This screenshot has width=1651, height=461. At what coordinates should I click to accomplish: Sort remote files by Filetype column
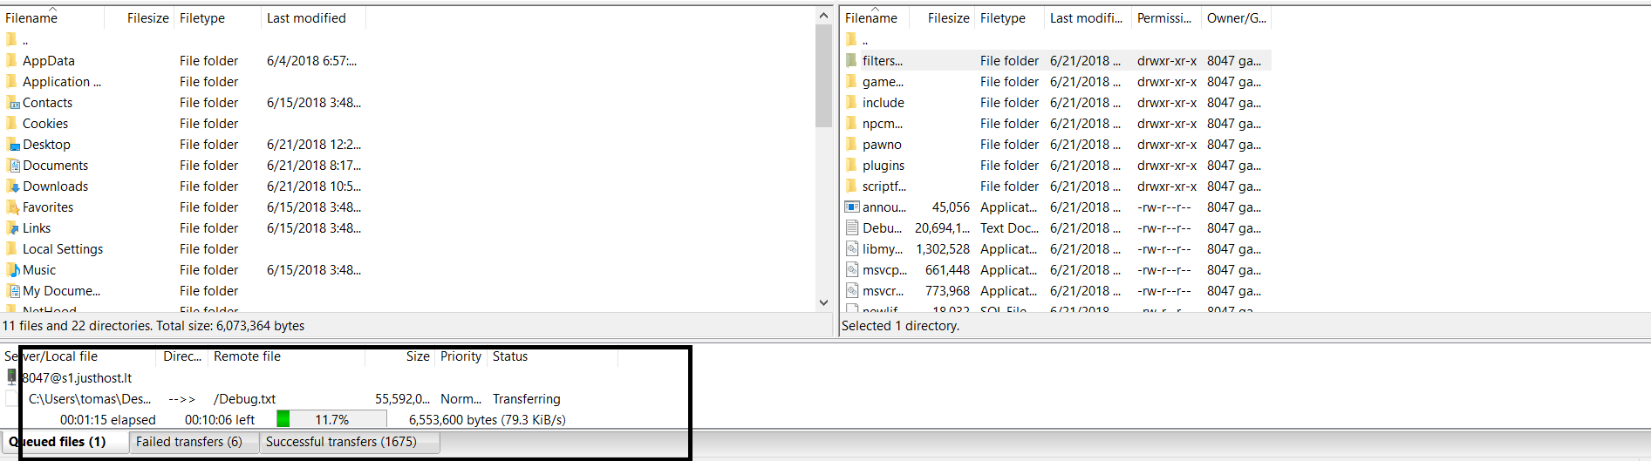tap(1009, 18)
